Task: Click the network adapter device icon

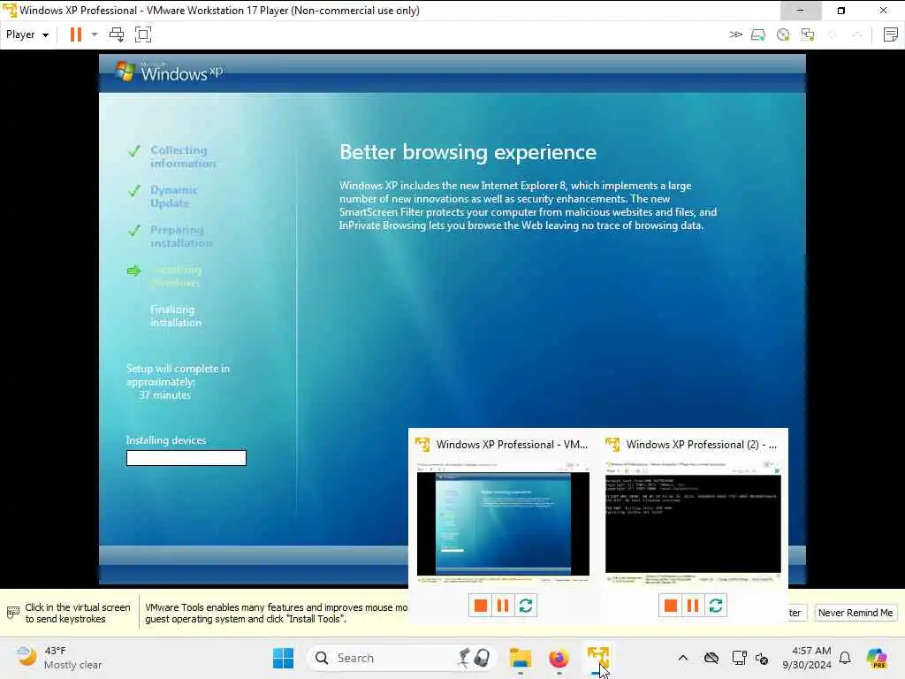Action: pos(808,35)
